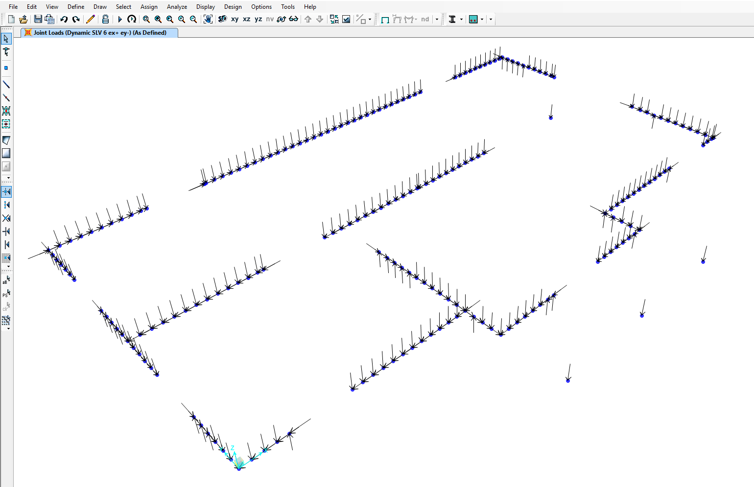Toggle snap to Ends and Midpoints
Viewport: 754px width, 487px height.
tap(6, 205)
